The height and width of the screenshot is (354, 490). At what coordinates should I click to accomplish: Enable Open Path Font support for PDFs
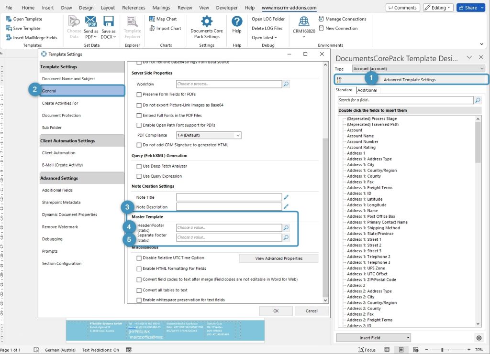pos(139,125)
